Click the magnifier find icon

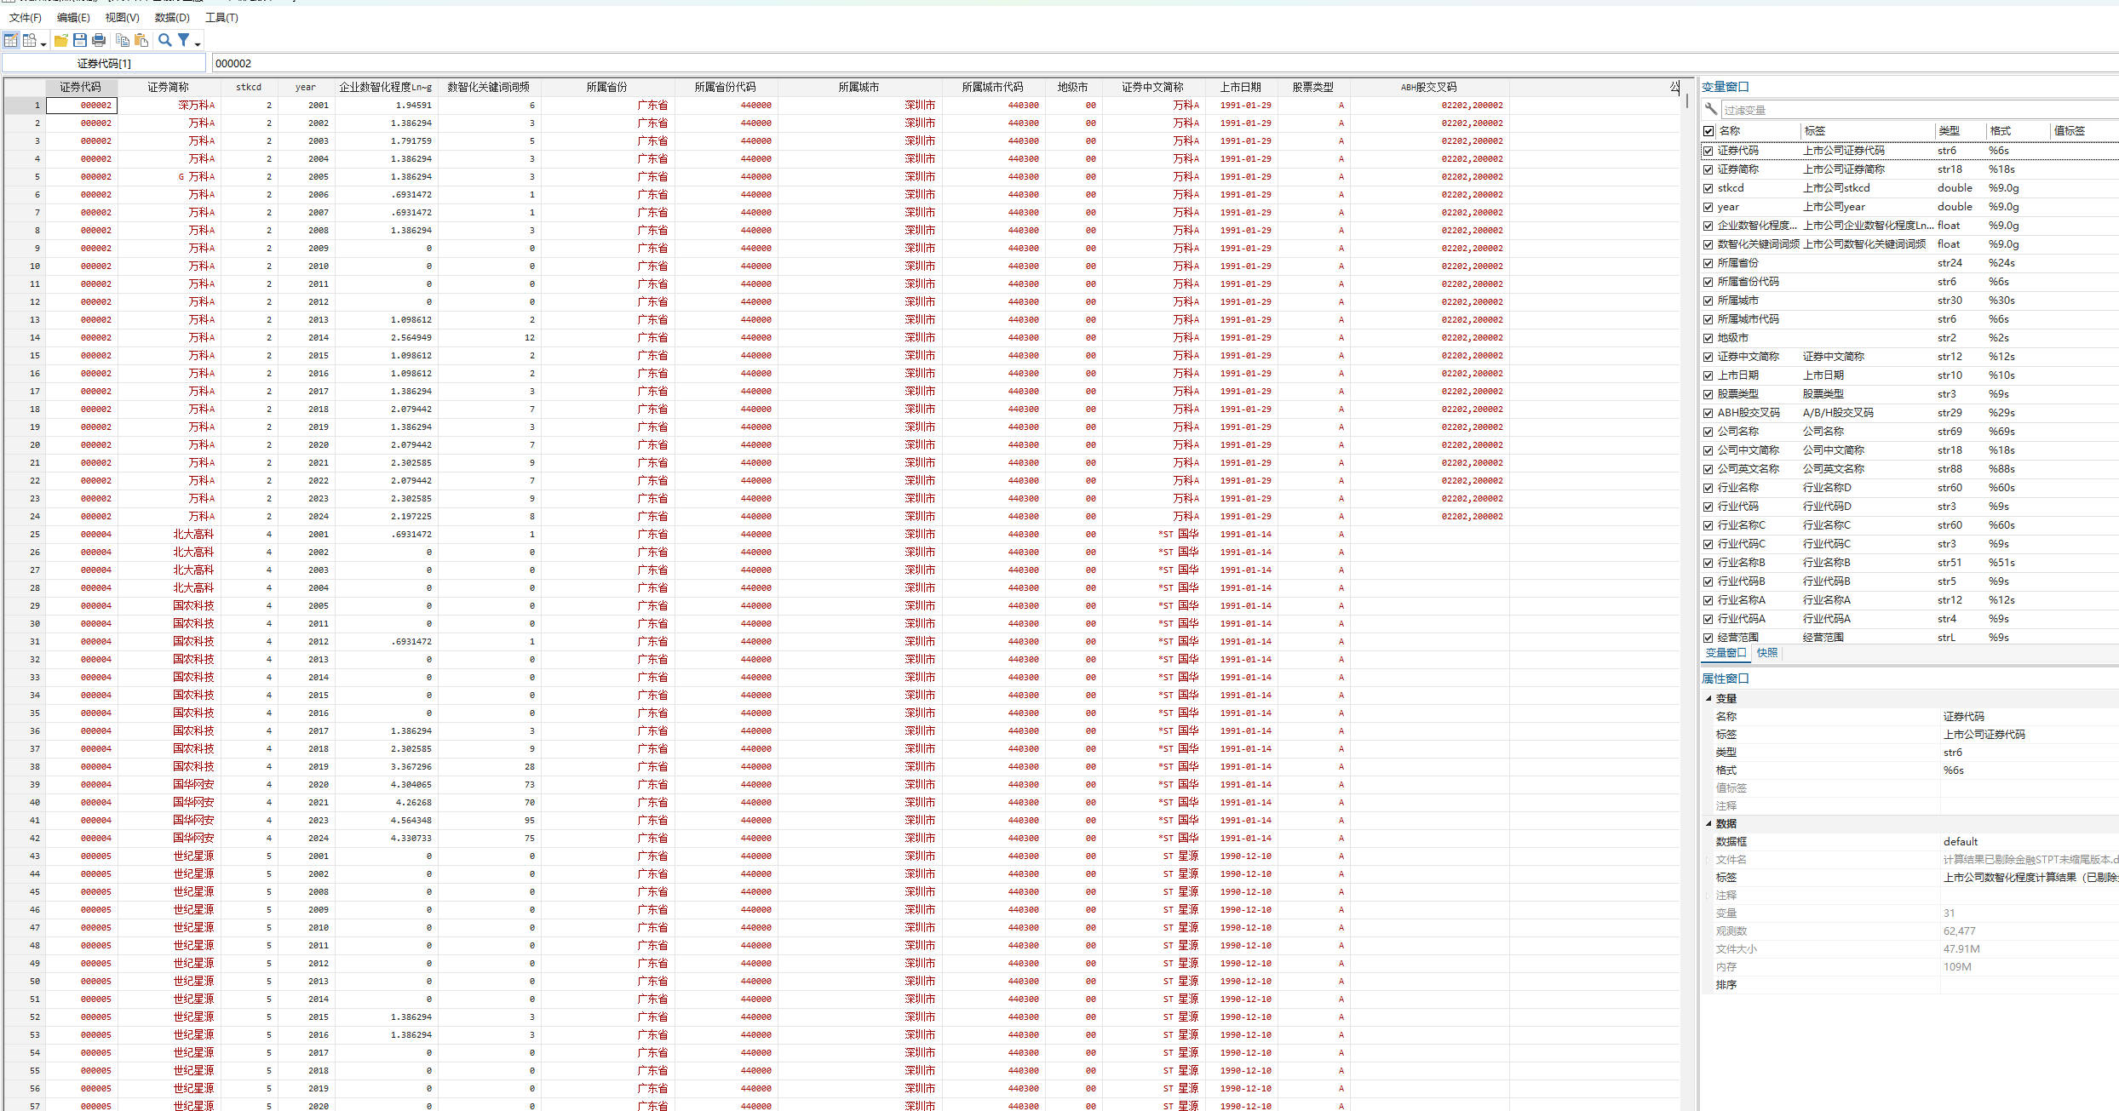pos(165,40)
